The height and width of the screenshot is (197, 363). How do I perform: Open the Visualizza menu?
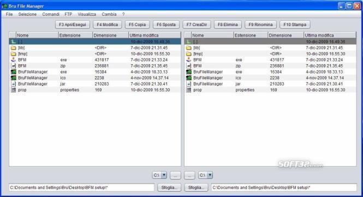click(x=87, y=14)
